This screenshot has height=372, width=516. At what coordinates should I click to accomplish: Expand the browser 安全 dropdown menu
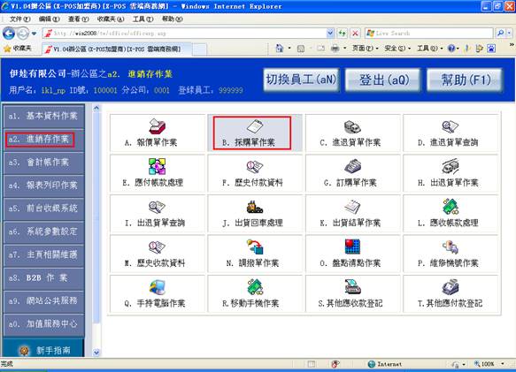pyautogui.click(x=397, y=49)
